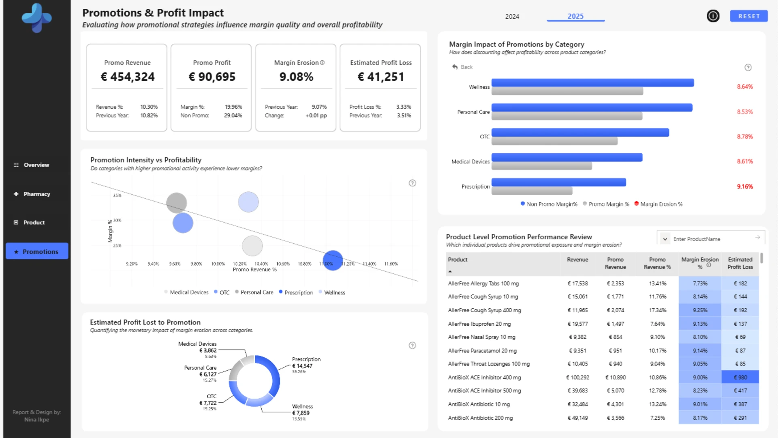Click the Promo Profit KPI card
The image size is (778, 438).
click(x=211, y=88)
